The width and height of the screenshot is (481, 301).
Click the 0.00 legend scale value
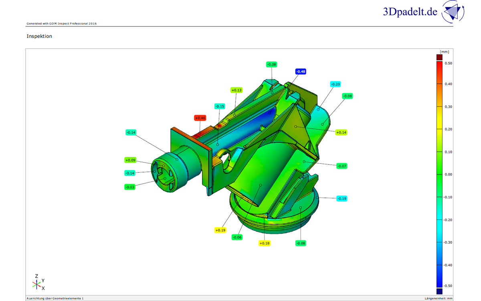click(x=449, y=175)
